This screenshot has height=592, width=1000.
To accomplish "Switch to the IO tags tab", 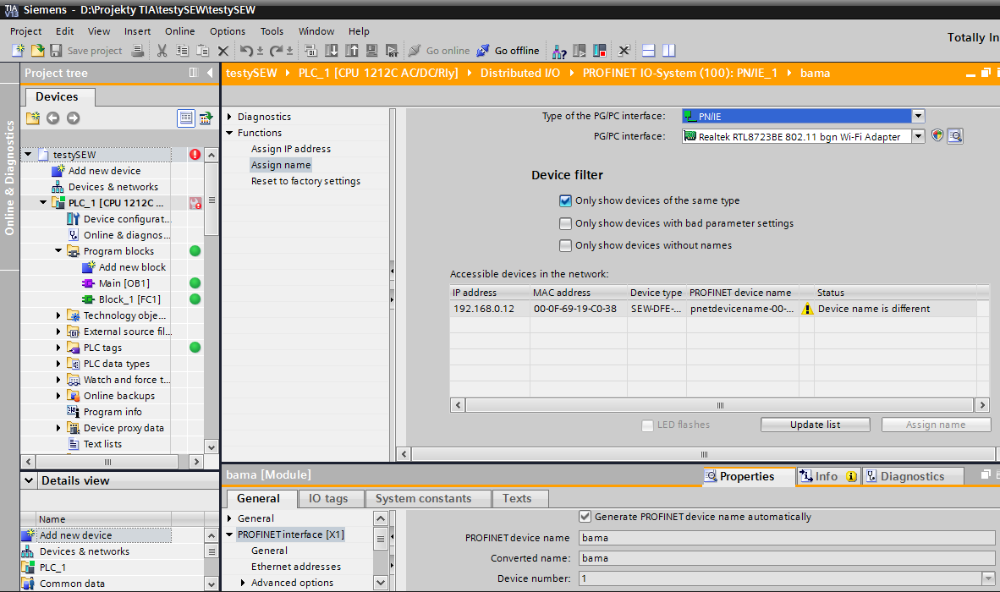I will click(x=328, y=498).
